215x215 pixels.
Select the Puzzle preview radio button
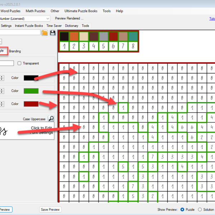click(x=183, y=209)
